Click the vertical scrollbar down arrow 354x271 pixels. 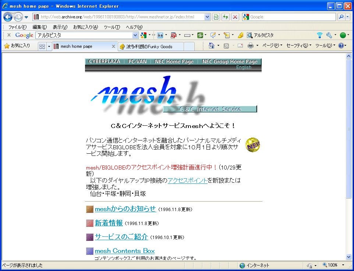coord(348,257)
